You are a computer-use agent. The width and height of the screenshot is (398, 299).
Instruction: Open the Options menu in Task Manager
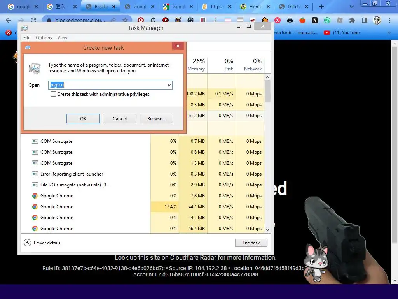(44, 38)
